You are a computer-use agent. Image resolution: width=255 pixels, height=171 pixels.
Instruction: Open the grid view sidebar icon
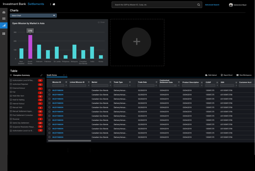(4, 19)
